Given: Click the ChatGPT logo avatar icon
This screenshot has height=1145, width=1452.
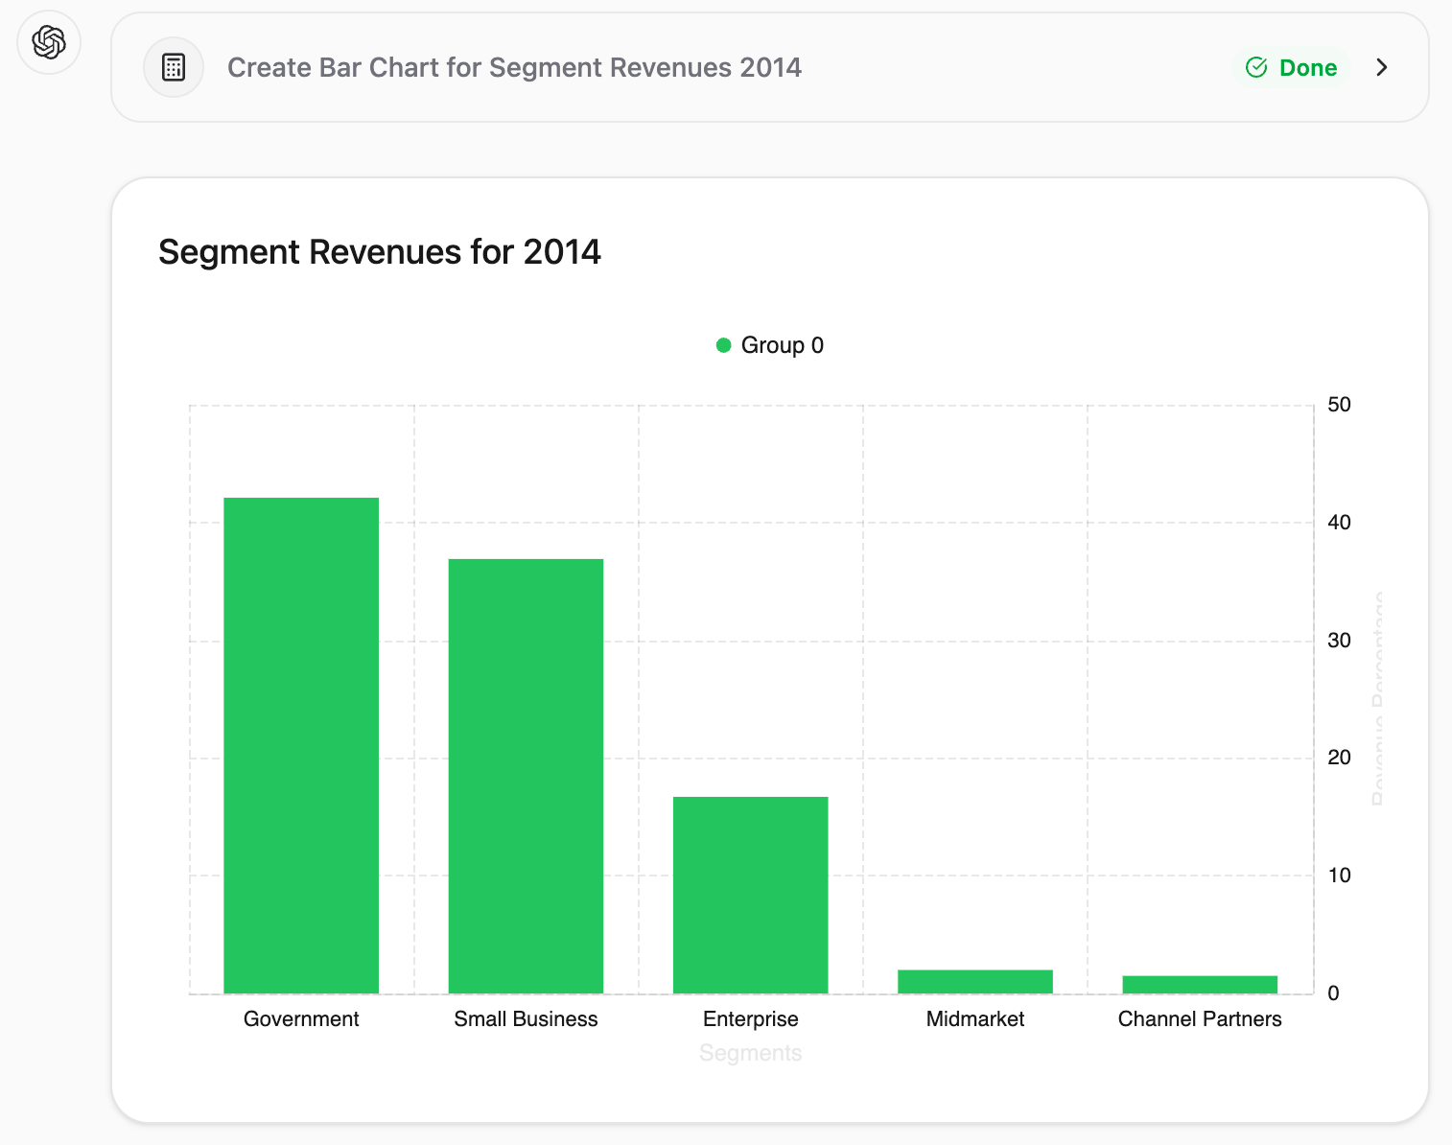Looking at the screenshot, I should tap(49, 42).
